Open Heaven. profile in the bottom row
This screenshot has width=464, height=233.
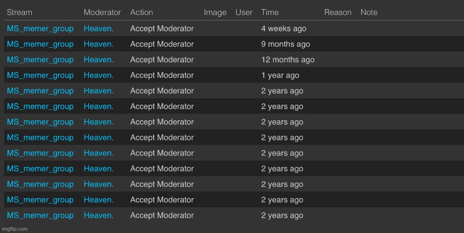coord(98,215)
